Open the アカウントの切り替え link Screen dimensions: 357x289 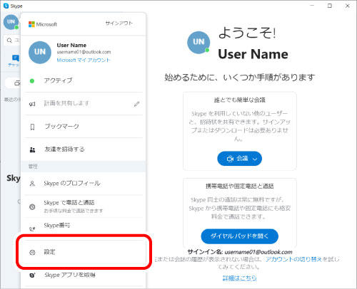pos(293,259)
